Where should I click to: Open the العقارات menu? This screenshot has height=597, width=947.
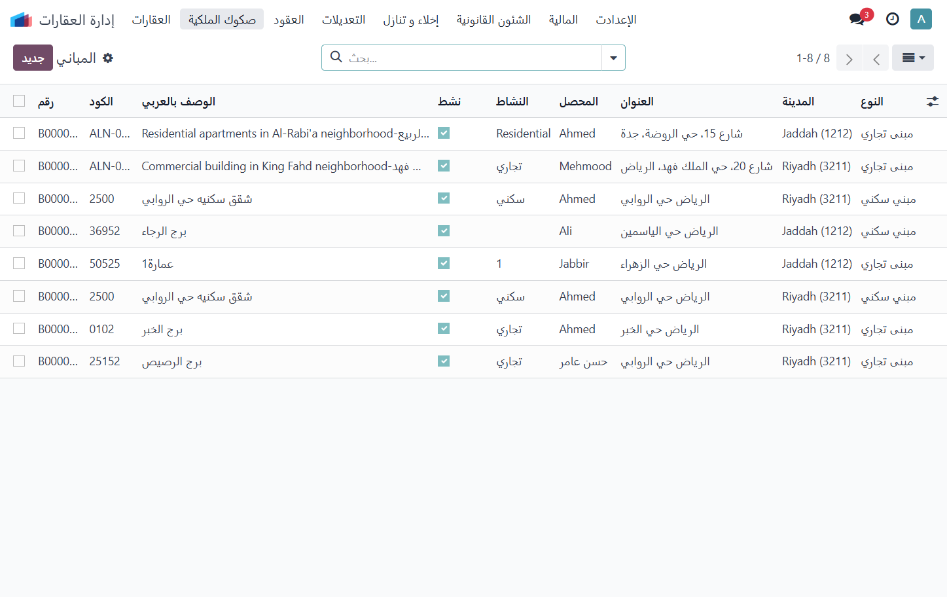click(151, 20)
